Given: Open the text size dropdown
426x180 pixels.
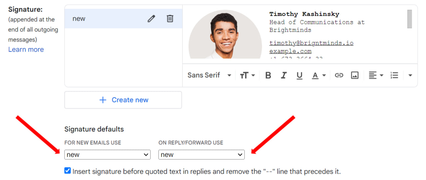Looking at the screenshot, I should [247, 75].
